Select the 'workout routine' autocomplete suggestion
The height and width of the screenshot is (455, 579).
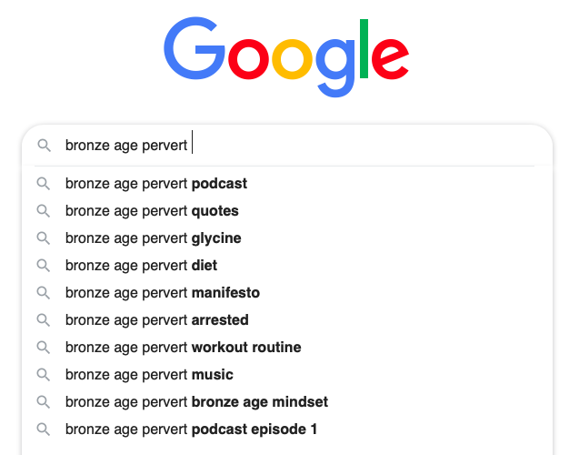click(x=183, y=348)
